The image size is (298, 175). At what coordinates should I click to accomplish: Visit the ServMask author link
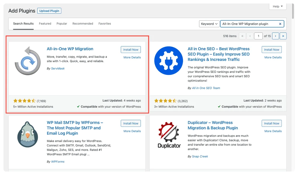click(x=58, y=68)
